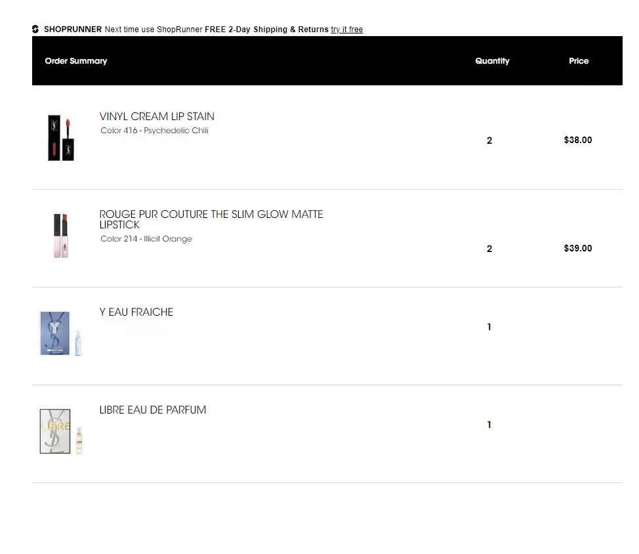Screen dimensions: 639x554
Task: Click the Y Eau Fraiche product image
Action: [x=60, y=333]
